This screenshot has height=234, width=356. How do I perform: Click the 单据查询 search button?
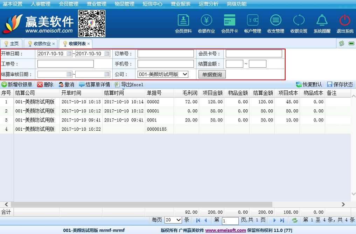[212, 74]
